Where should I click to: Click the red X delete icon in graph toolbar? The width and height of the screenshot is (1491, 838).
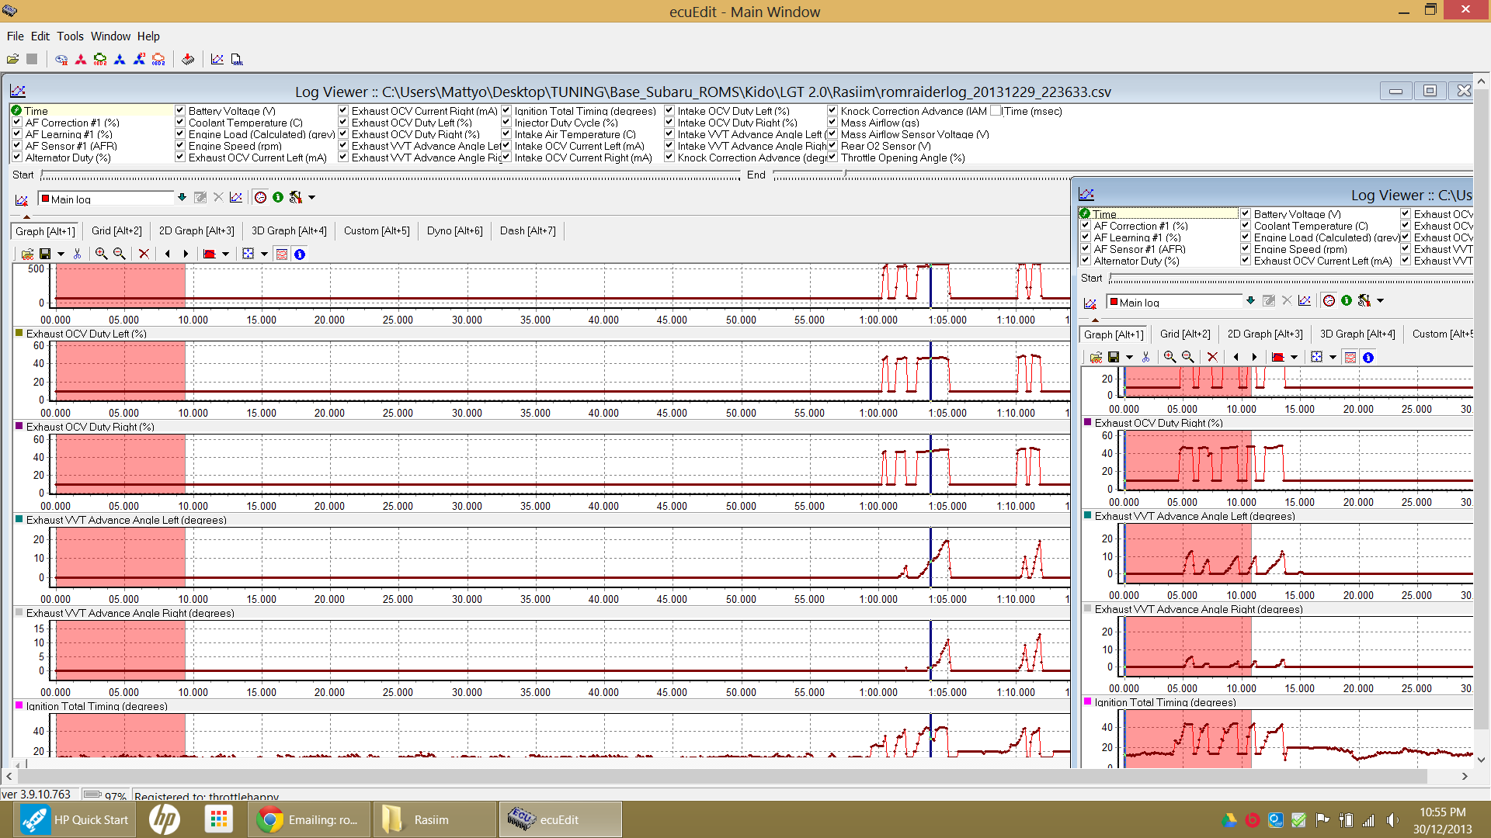click(144, 254)
